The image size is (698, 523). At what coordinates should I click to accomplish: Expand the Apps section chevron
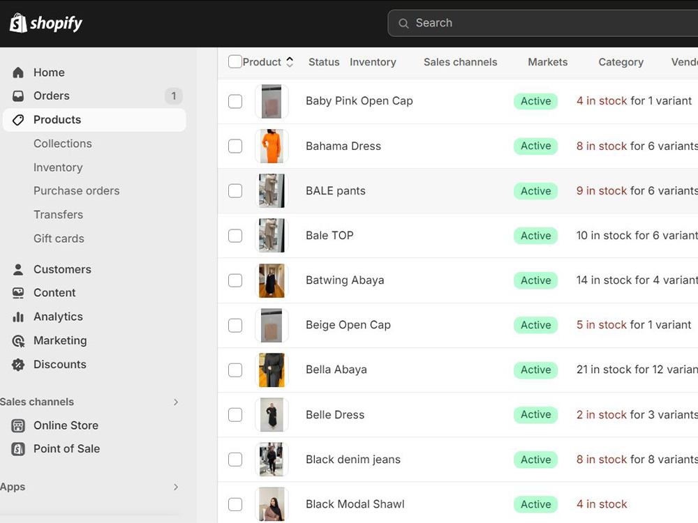coord(176,487)
